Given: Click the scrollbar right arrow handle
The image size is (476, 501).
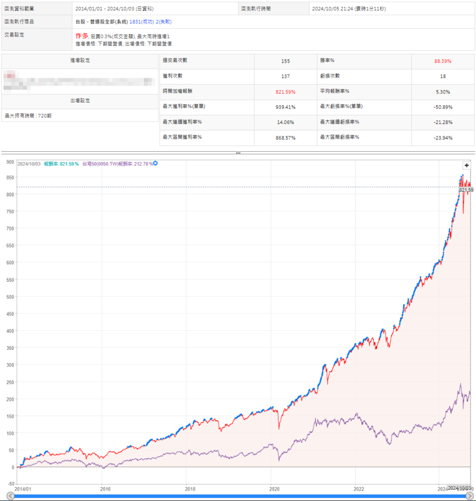Looking at the screenshot, I should (469, 497).
